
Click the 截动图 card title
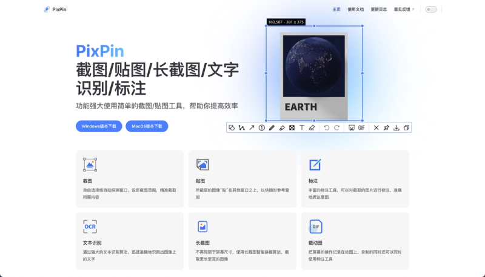[315, 242]
